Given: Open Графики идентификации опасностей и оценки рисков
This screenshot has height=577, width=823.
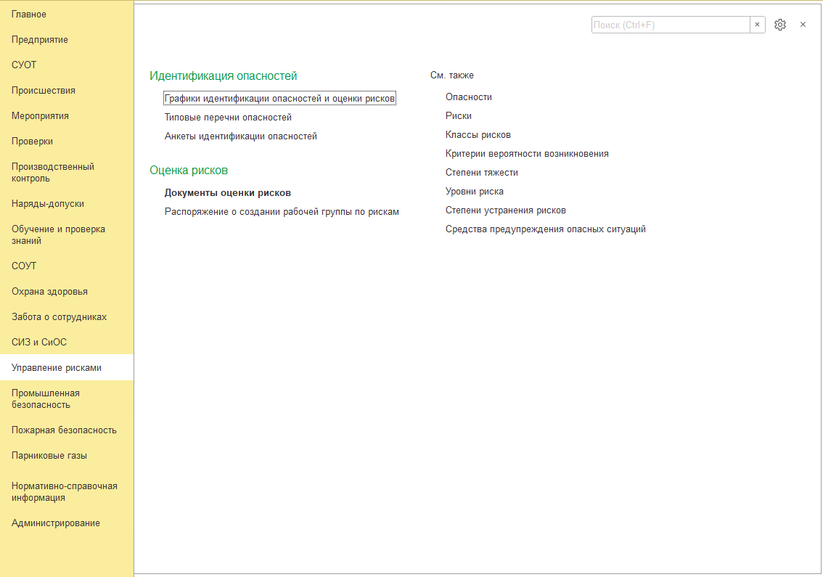Looking at the screenshot, I should 279,98.
